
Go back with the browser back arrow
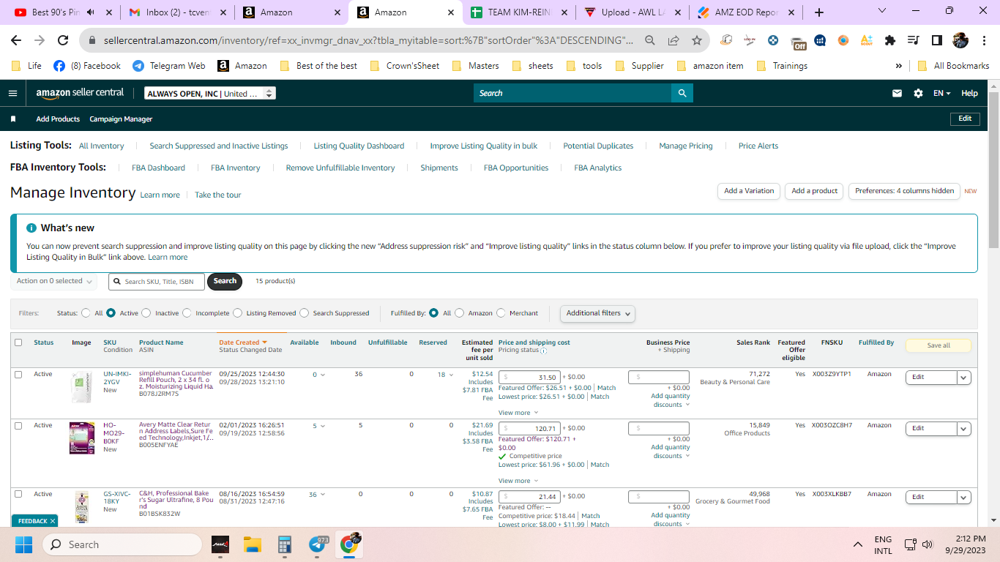coord(16,41)
